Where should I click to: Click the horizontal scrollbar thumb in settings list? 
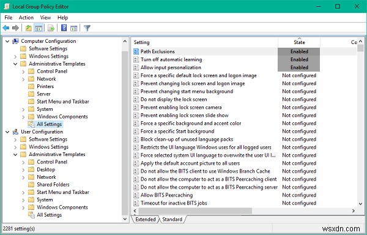click(x=195, y=211)
